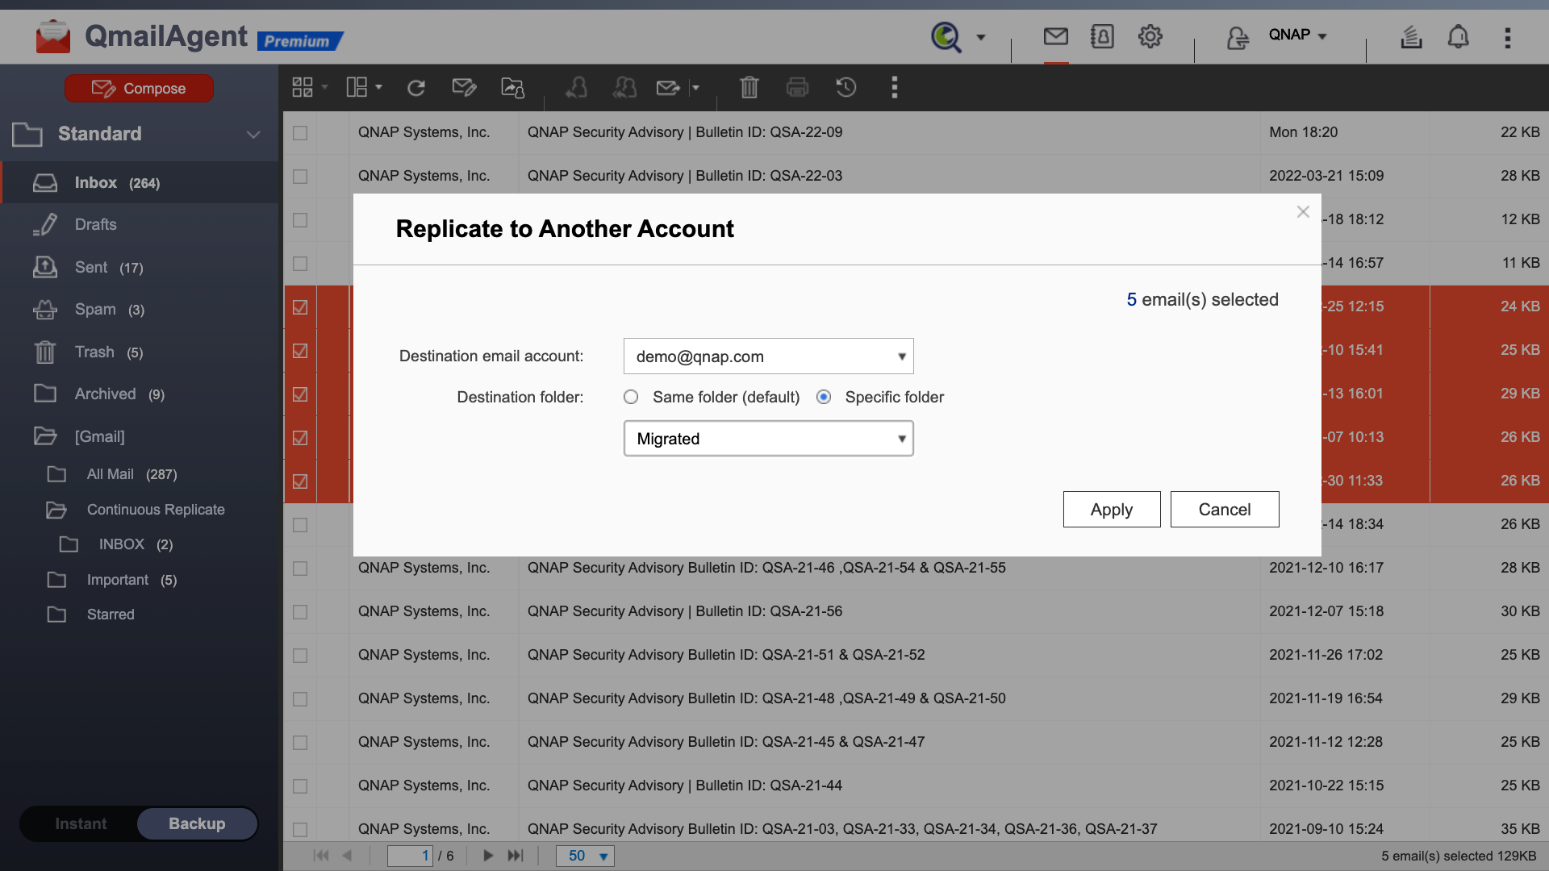This screenshot has width=1549, height=871.
Task: Select Same folder (default) radio option
Action: [x=631, y=397]
